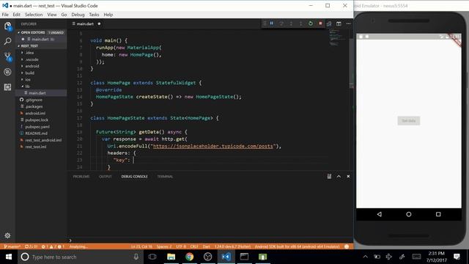The height and width of the screenshot is (264, 469).
Task: Switch to the Debug Console tab
Action: pyautogui.click(x=134, y=177)
